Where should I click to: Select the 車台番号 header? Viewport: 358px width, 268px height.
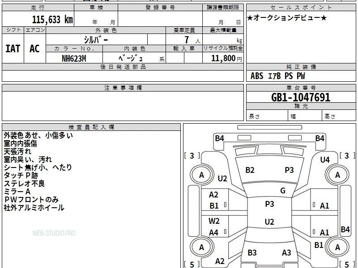[301, 88]
